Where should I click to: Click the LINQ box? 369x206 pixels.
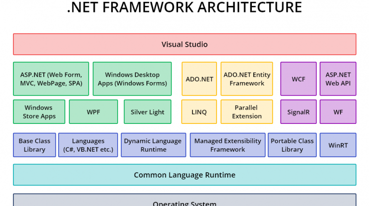[x=199, y=111]
